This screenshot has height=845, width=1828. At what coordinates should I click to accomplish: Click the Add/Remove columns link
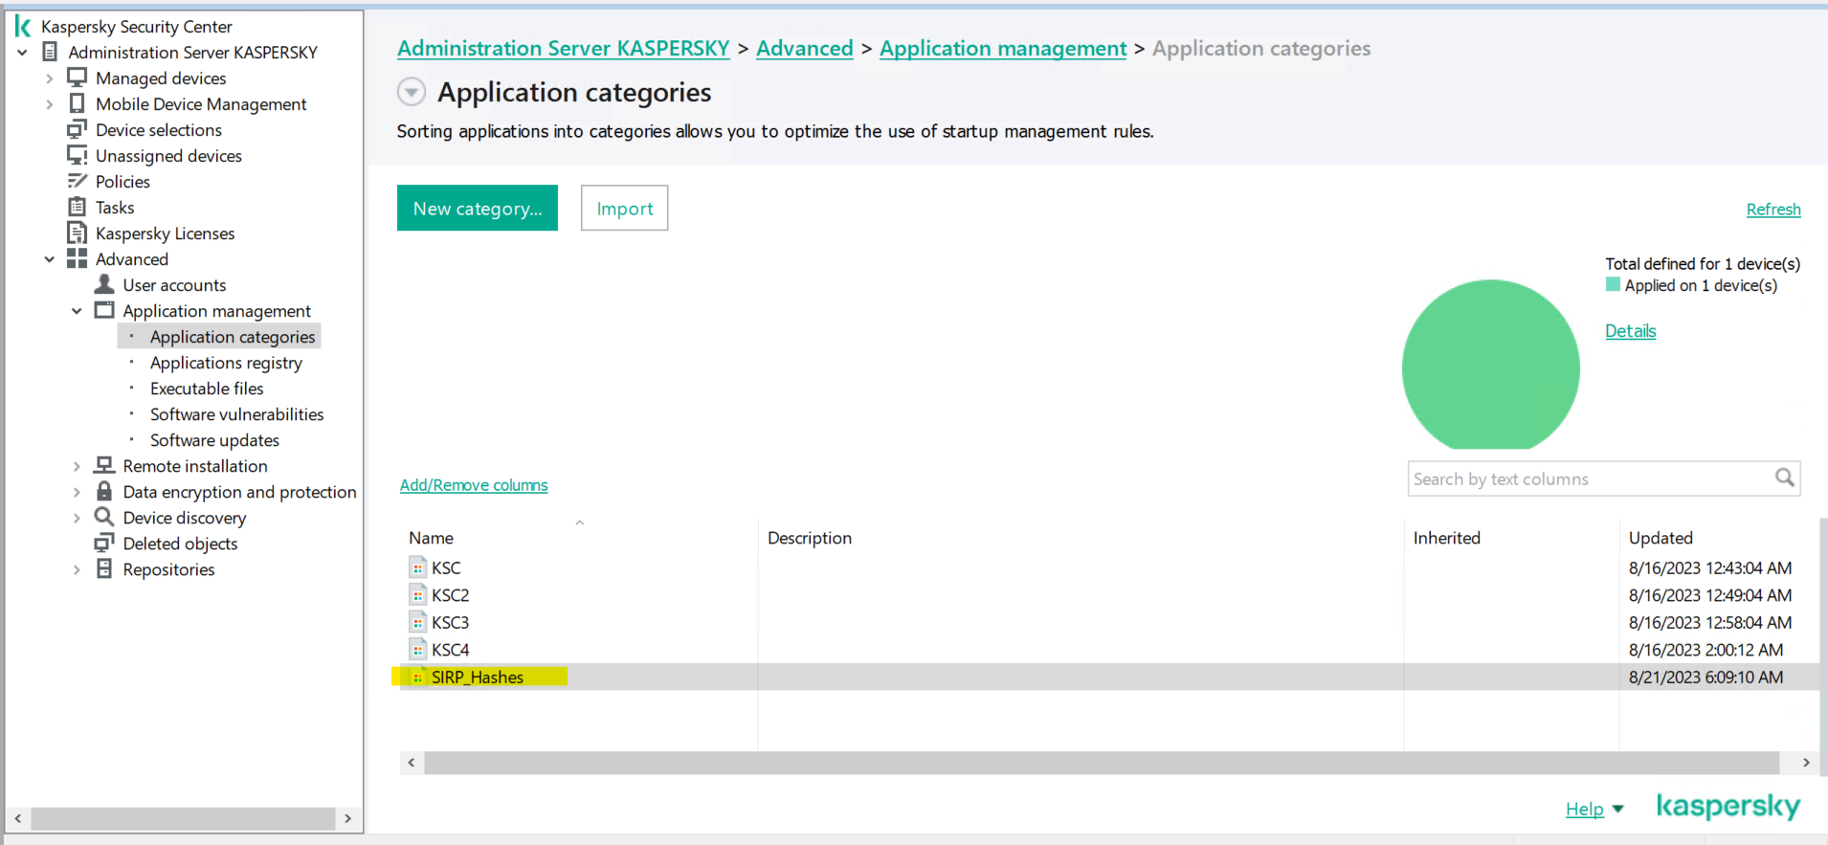[474, 485]
